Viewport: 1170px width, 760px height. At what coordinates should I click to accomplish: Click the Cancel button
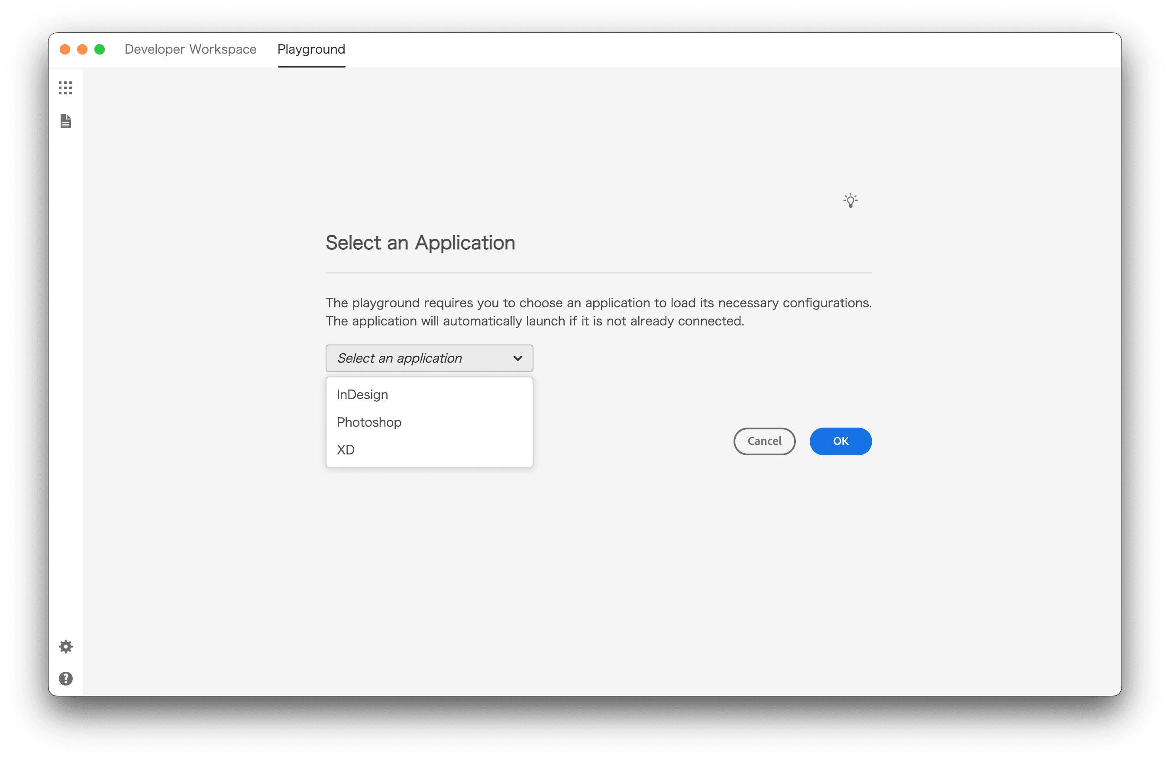tap(764, 441)
